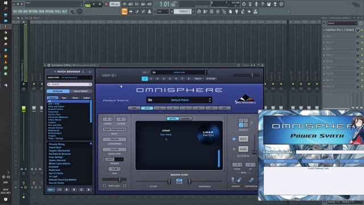Click the audition play icon in Patch Browser footer

(89, 190)
